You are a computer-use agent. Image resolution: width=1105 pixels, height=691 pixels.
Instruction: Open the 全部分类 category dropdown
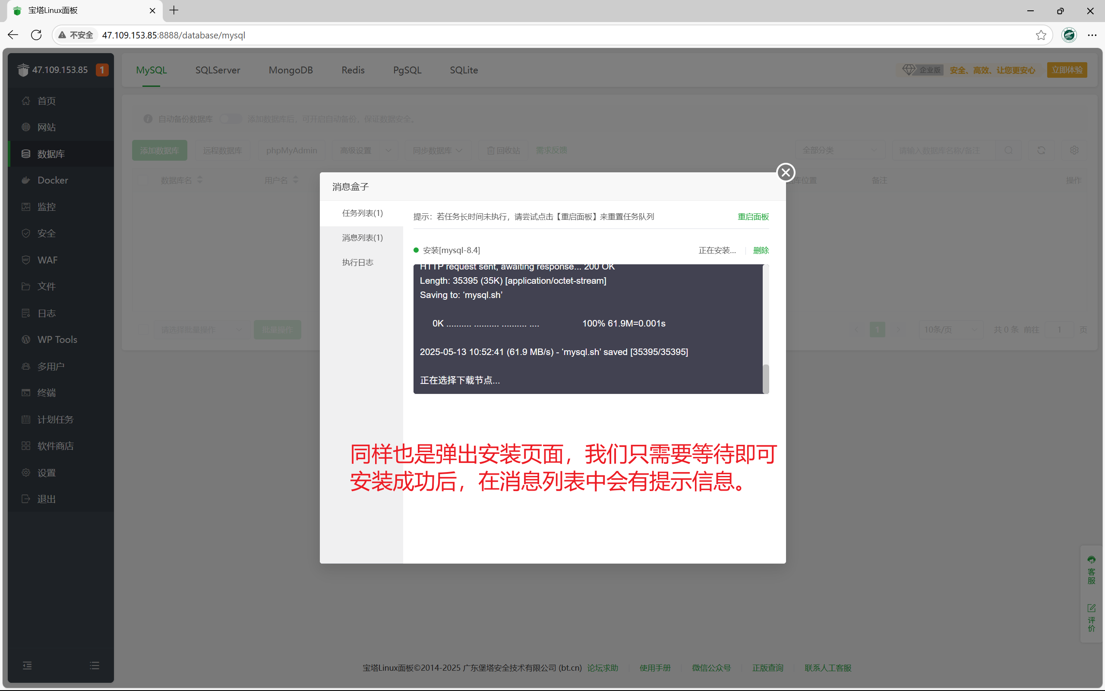pos(839,150)
